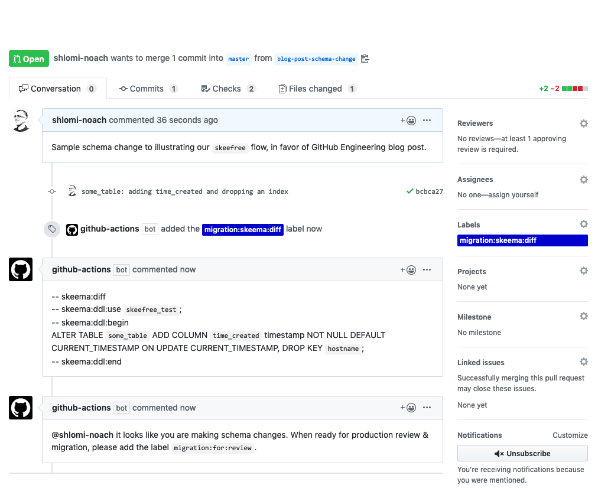View the green check status of commit
Image resolution: width=598 pixels, height=488 pixels.
tap(410, 191)
